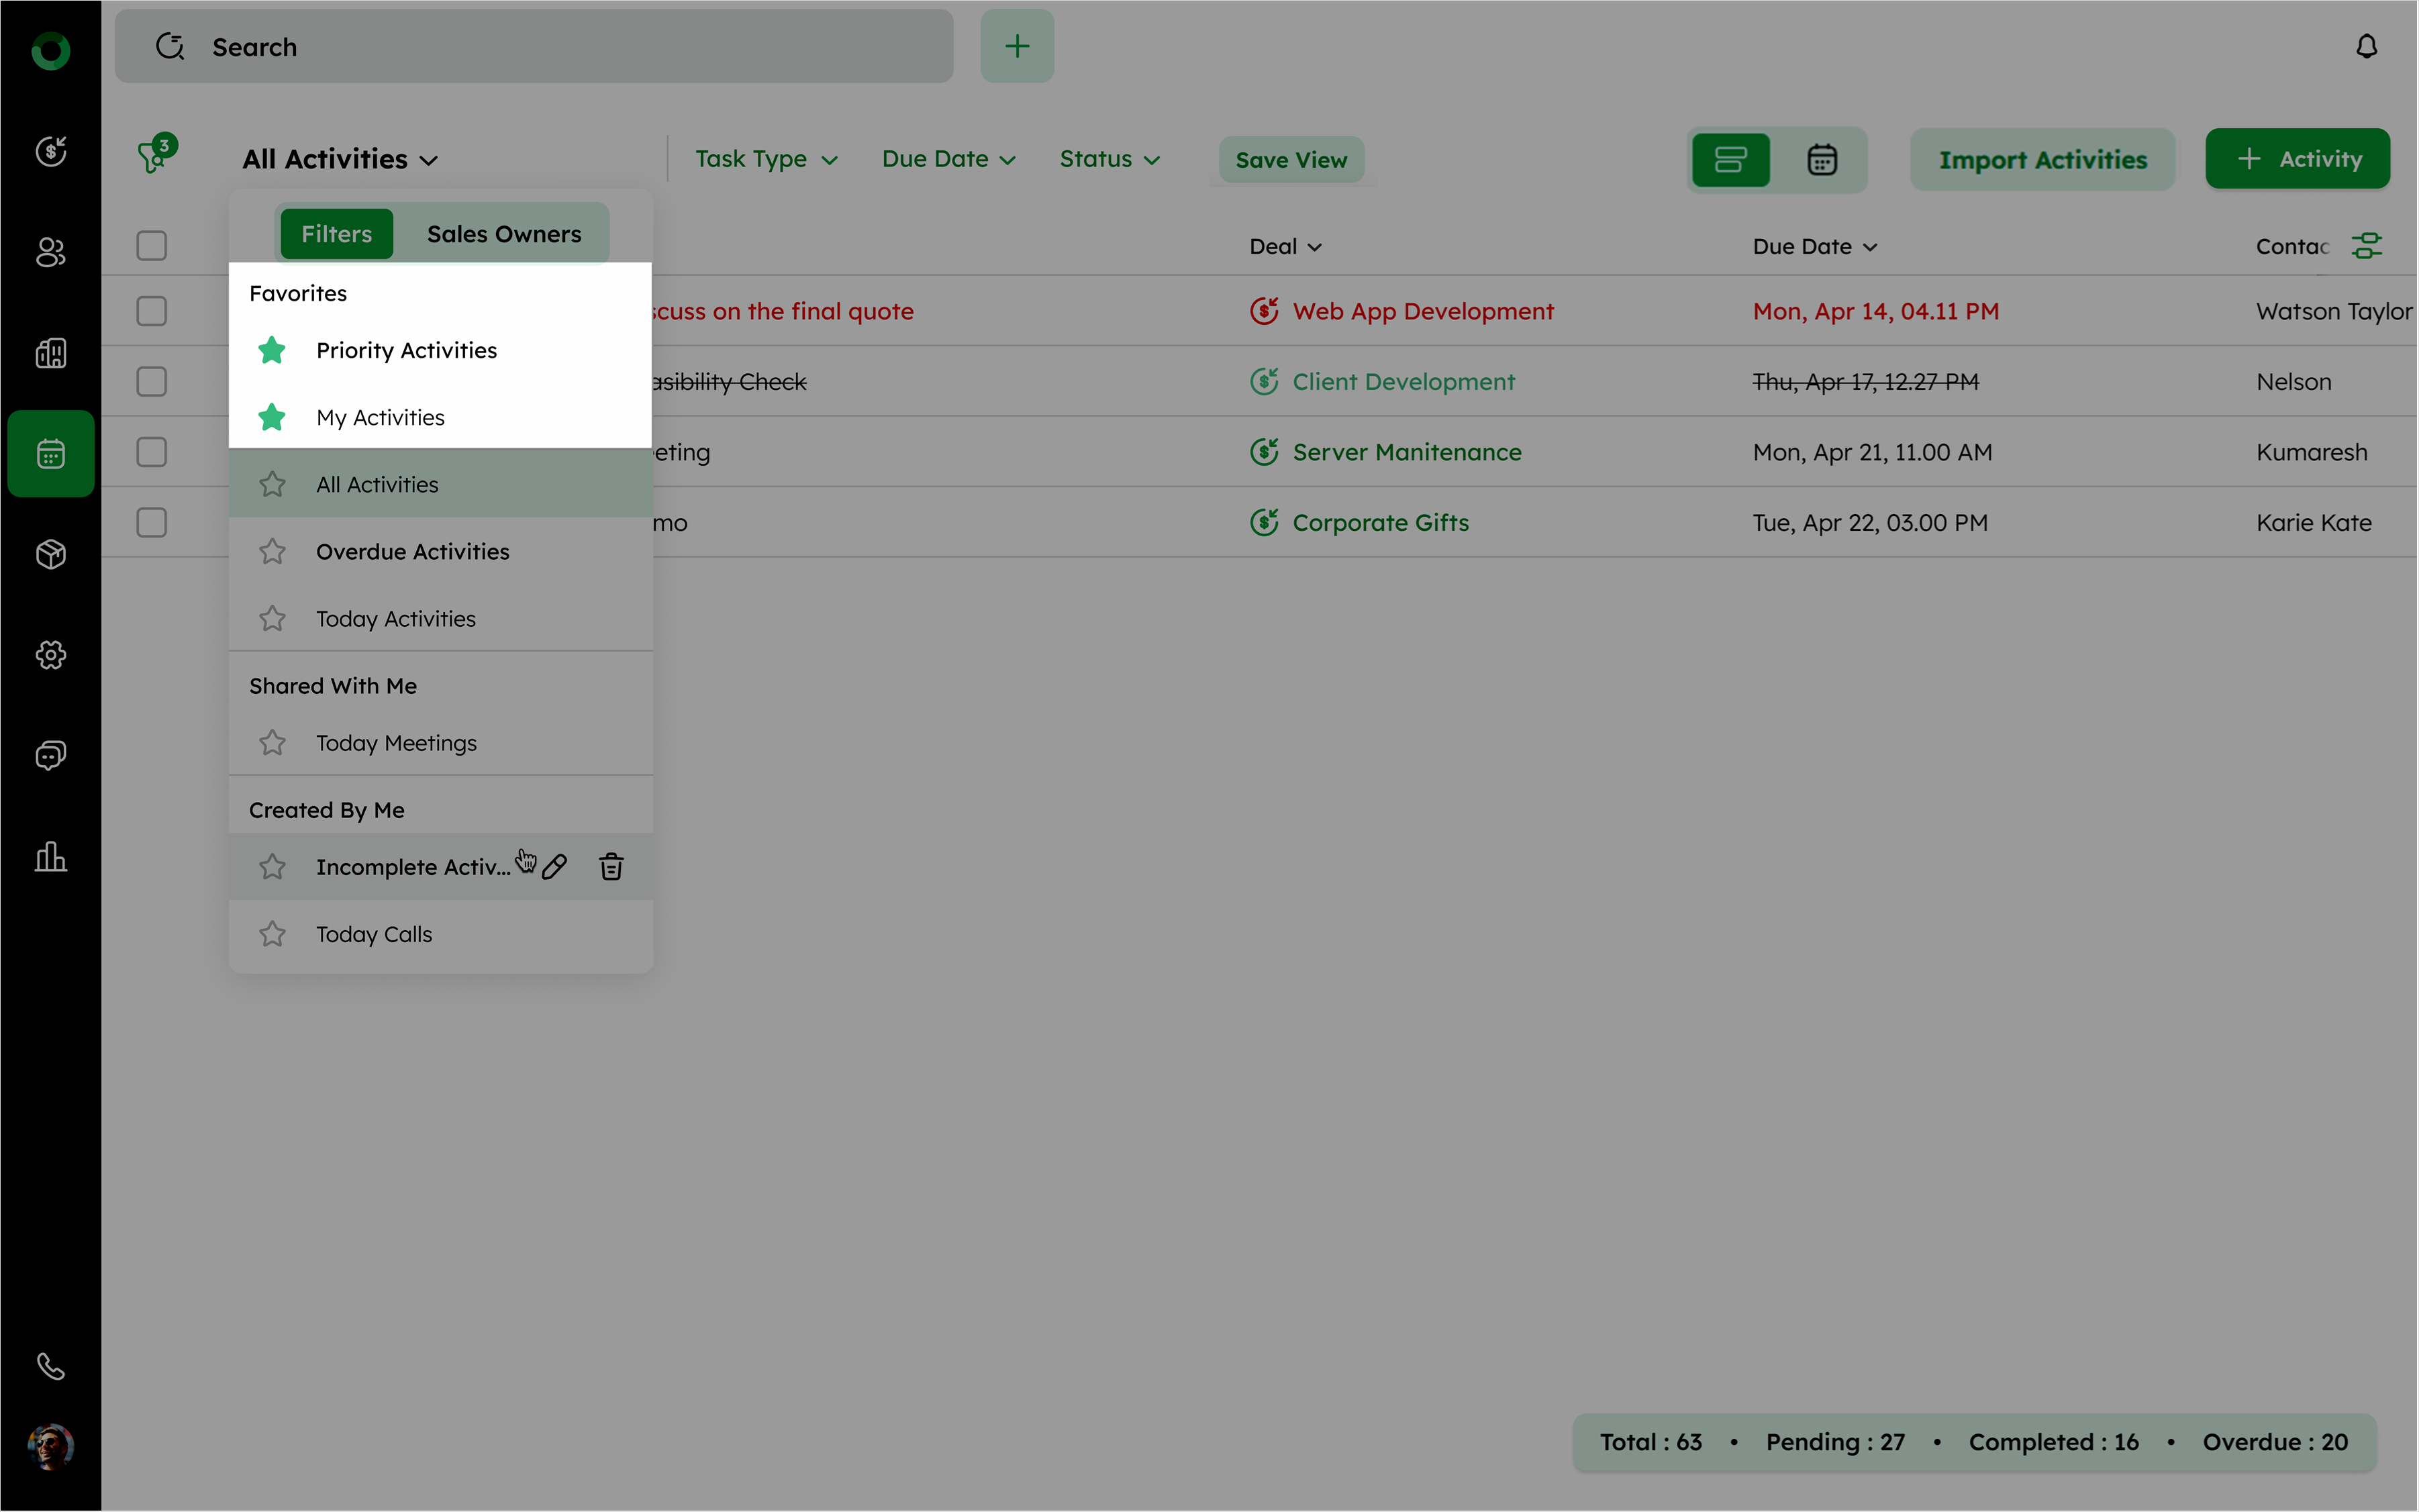Favorite the Overdue Activities star

click(272, 552)
